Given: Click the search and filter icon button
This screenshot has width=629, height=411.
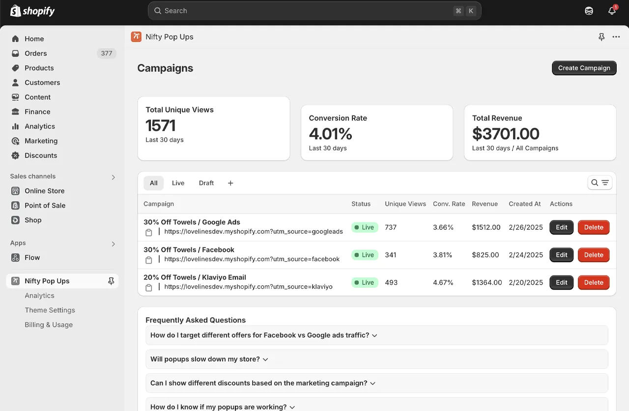Looking at the screenshot, I should [600, 183].
